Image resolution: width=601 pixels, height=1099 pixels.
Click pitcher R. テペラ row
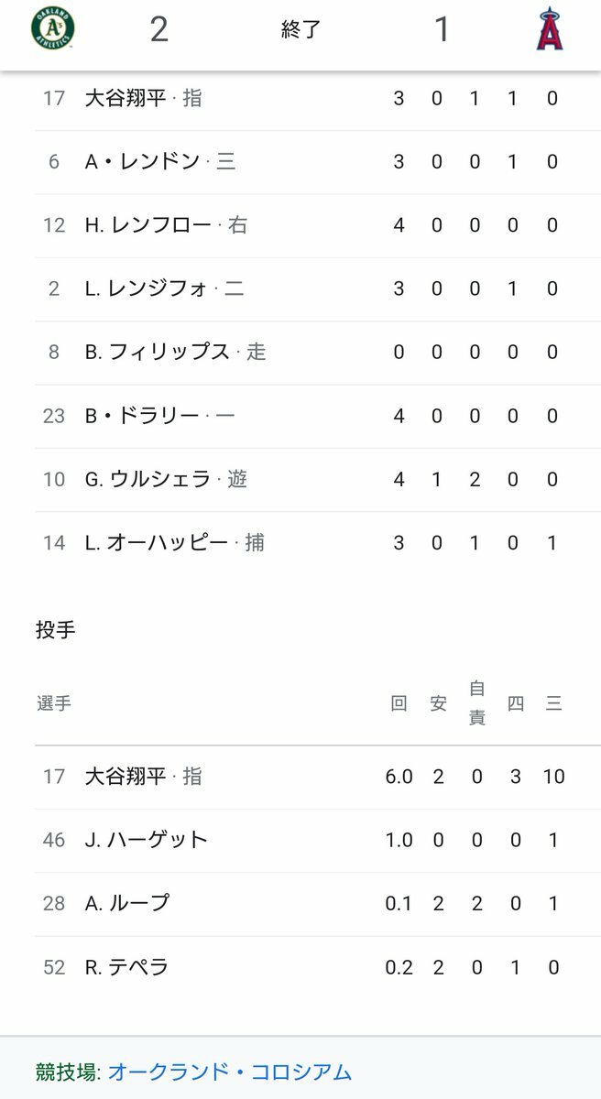coord(126,967)
